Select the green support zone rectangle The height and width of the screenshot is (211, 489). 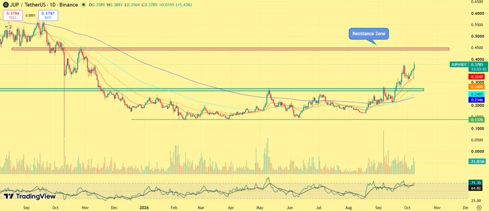(x=212, y=90)
